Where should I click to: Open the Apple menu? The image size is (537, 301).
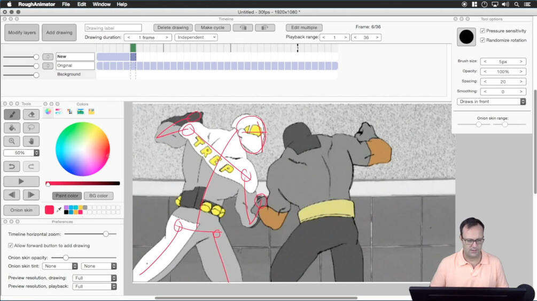pos(9,4)
